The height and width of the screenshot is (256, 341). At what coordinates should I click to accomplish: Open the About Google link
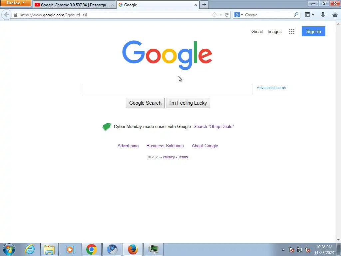tap(205, 146)
